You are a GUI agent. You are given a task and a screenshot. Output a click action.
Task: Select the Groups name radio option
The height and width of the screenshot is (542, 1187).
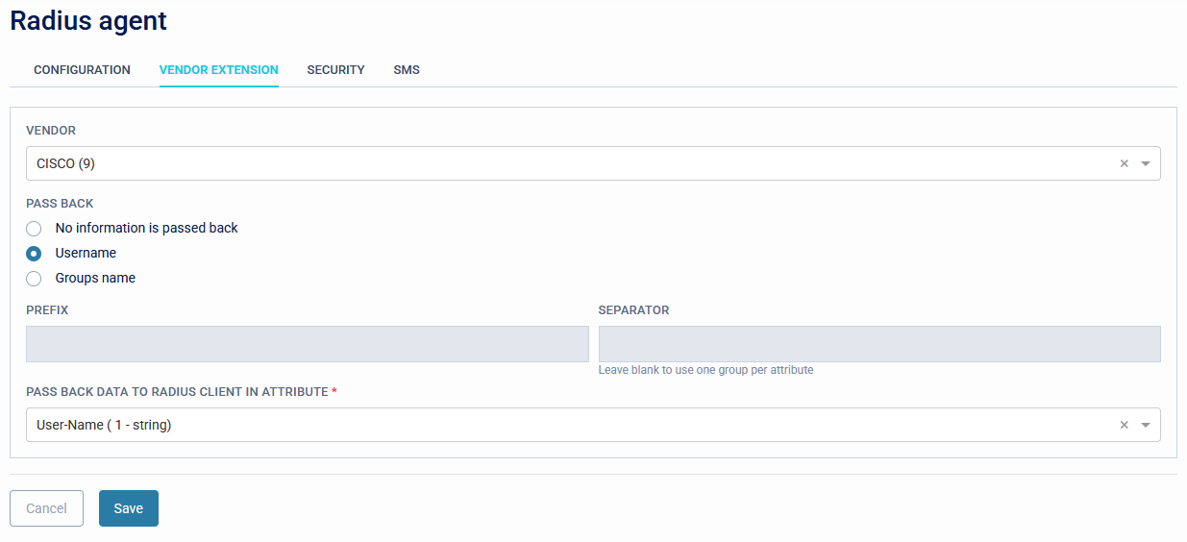pyautogui.click(x=35, y=279)
